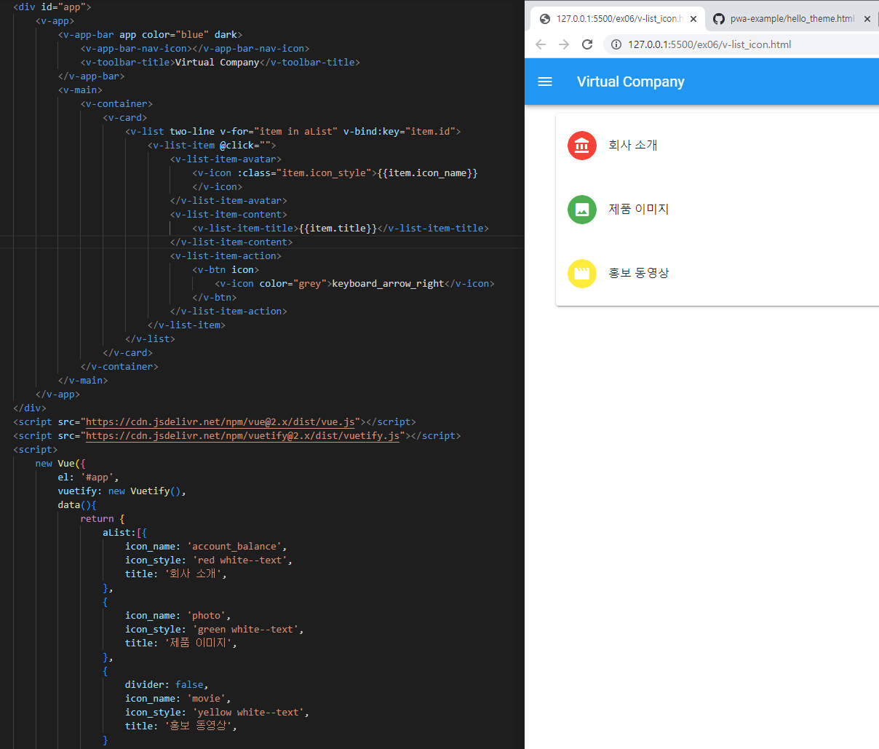Open the hamburger navigation menu icon
879x749 pixels.
coord(545,82)
